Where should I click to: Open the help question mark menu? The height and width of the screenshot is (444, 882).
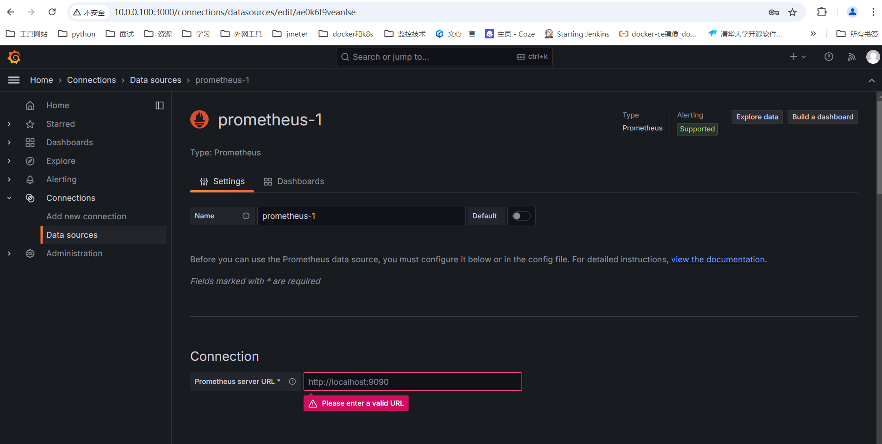point(829,56)
